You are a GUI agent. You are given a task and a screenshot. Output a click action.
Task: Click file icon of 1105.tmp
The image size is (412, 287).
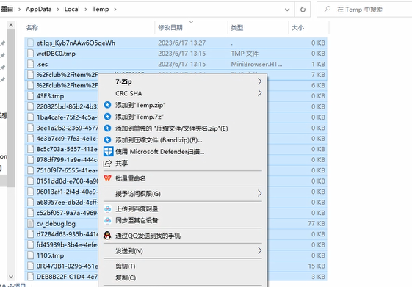pyautogui.click(x=31, y=255)
